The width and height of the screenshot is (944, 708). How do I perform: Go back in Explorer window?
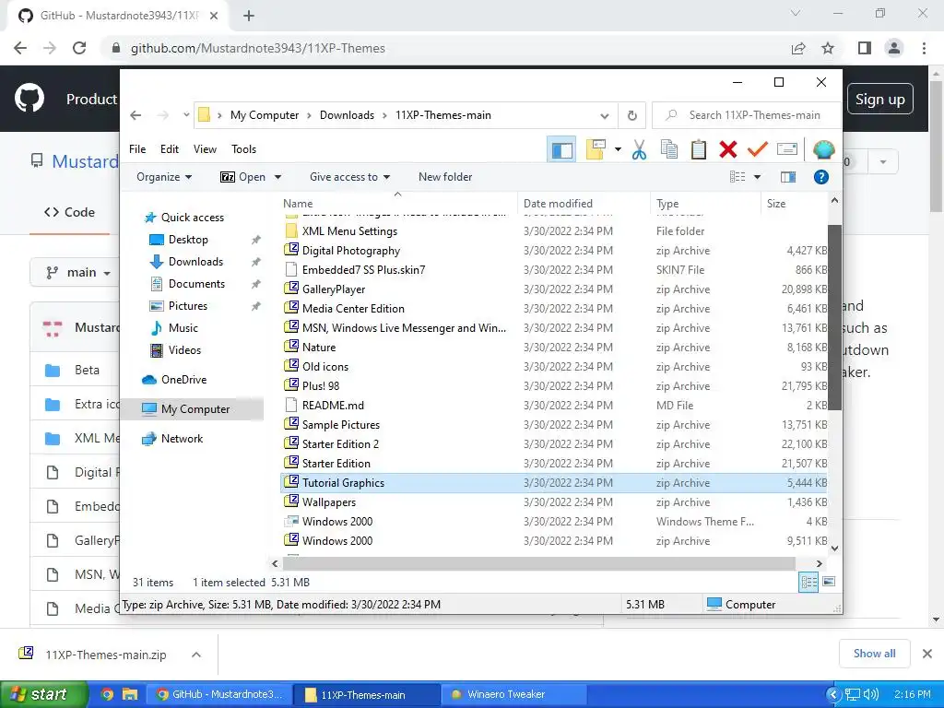136,115
